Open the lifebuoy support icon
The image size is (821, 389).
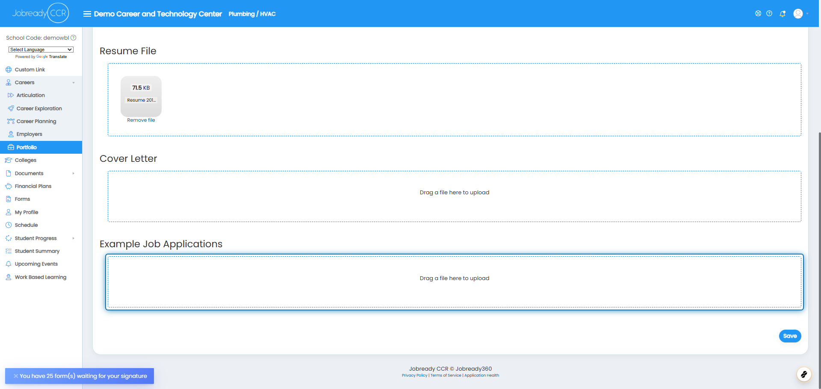click(x=758, y=14)
